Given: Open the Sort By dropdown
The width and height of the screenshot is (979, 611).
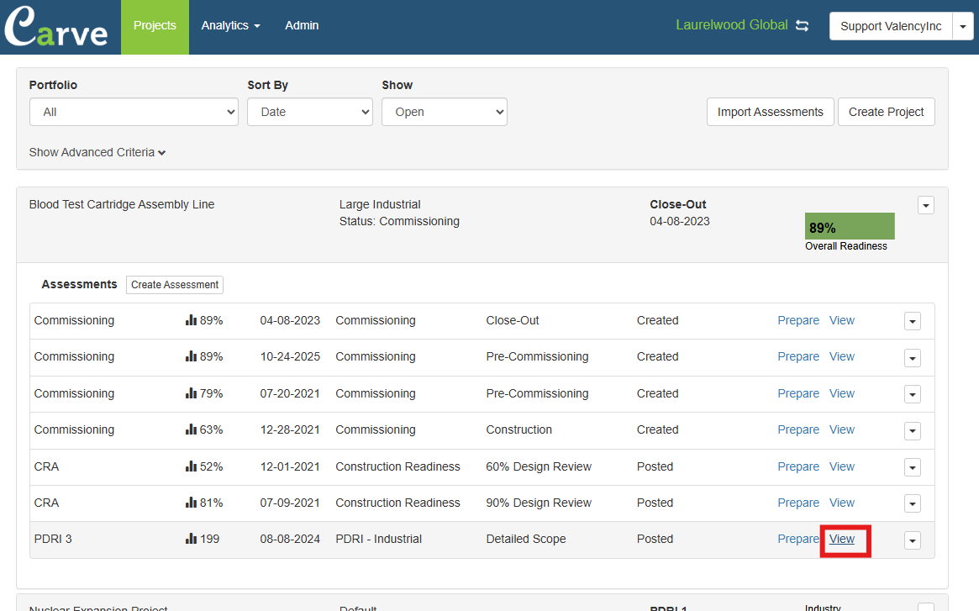Looking at the screenshot, I should [309, 112].
